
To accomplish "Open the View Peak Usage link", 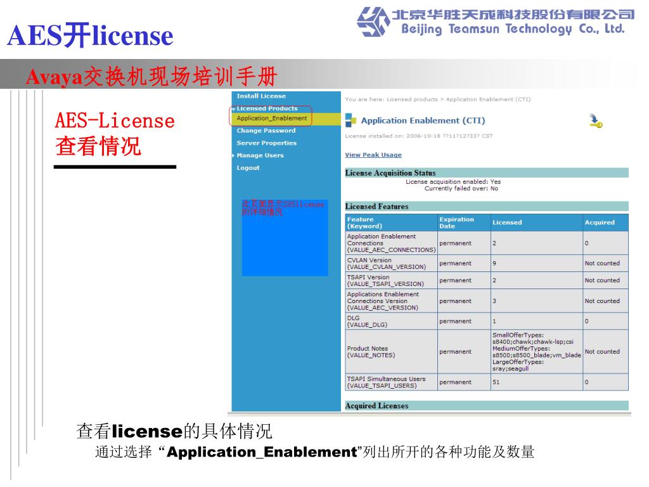I will coord(373,155).
